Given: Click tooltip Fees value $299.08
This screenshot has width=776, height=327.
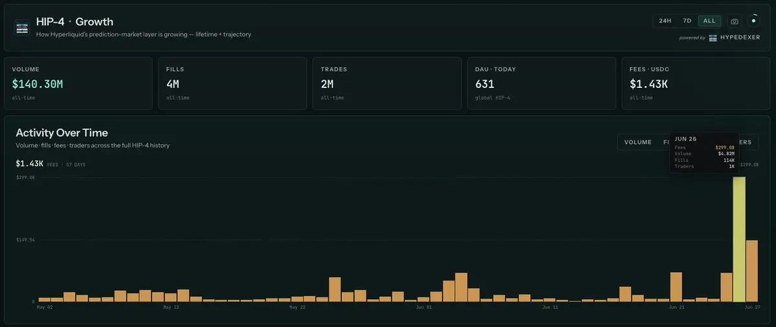Looking at the screenshot, I should tap(724, 148).
